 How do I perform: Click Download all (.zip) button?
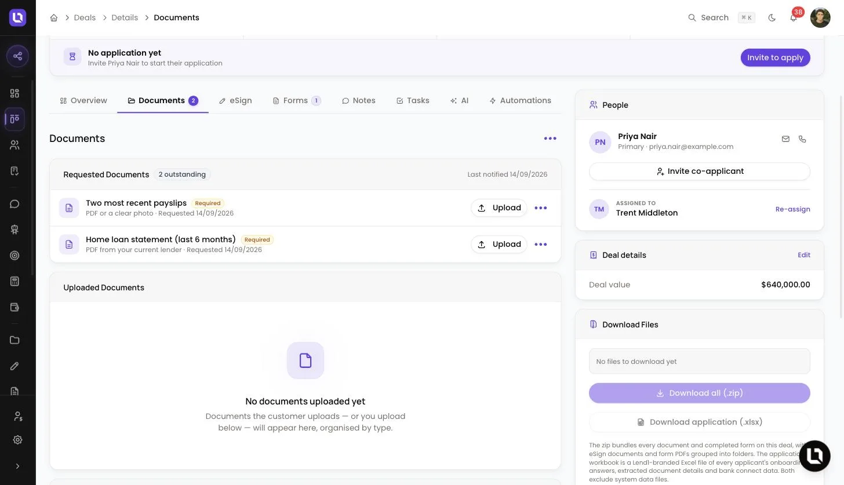(700, 393)
